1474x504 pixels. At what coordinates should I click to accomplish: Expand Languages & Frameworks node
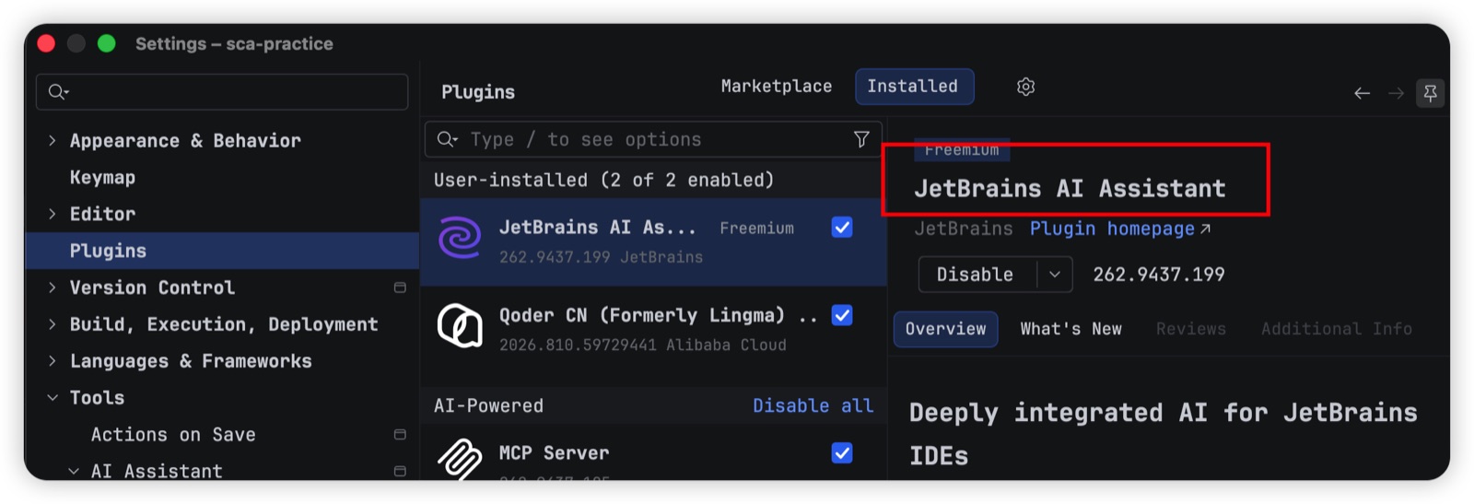coord(52,361)
